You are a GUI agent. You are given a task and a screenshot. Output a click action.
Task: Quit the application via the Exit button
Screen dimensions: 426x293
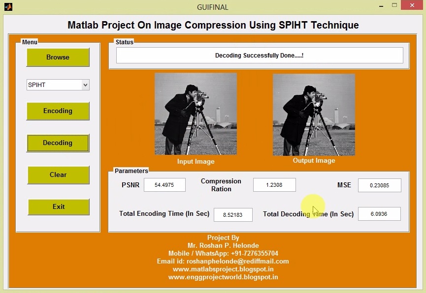point(58,207)
